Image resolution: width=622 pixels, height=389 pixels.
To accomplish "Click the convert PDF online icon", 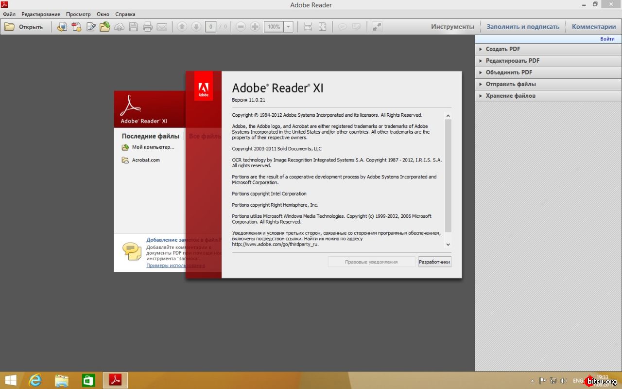I will point(62,27).
